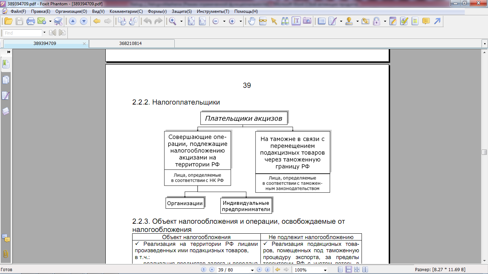The width and height of the screenshot is (488, 274).
Task: Add a yellow note comment
Action: point(426,21)
